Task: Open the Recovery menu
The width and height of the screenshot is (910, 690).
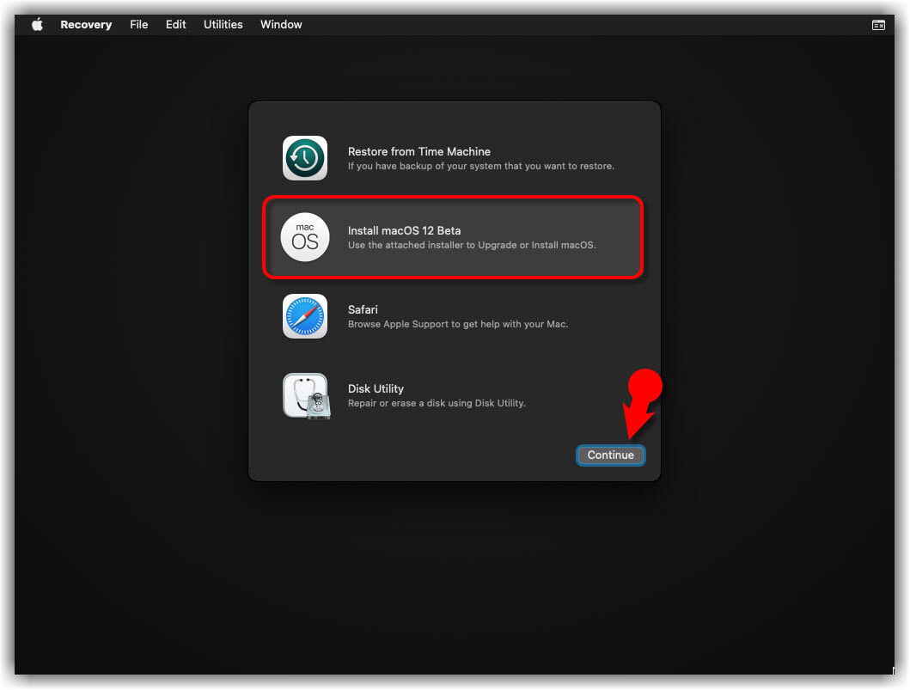Action: click(86, 24)
